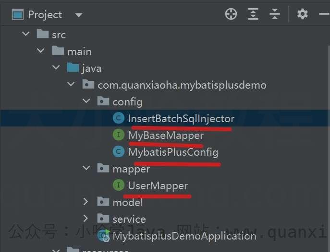Hide the Project tool window via dash icon

pyautogui.click(x=324, y=14)
